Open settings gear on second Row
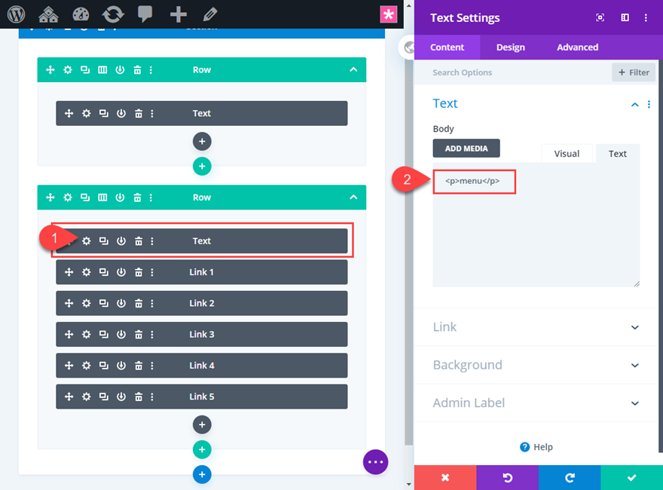 pos(68,198)
